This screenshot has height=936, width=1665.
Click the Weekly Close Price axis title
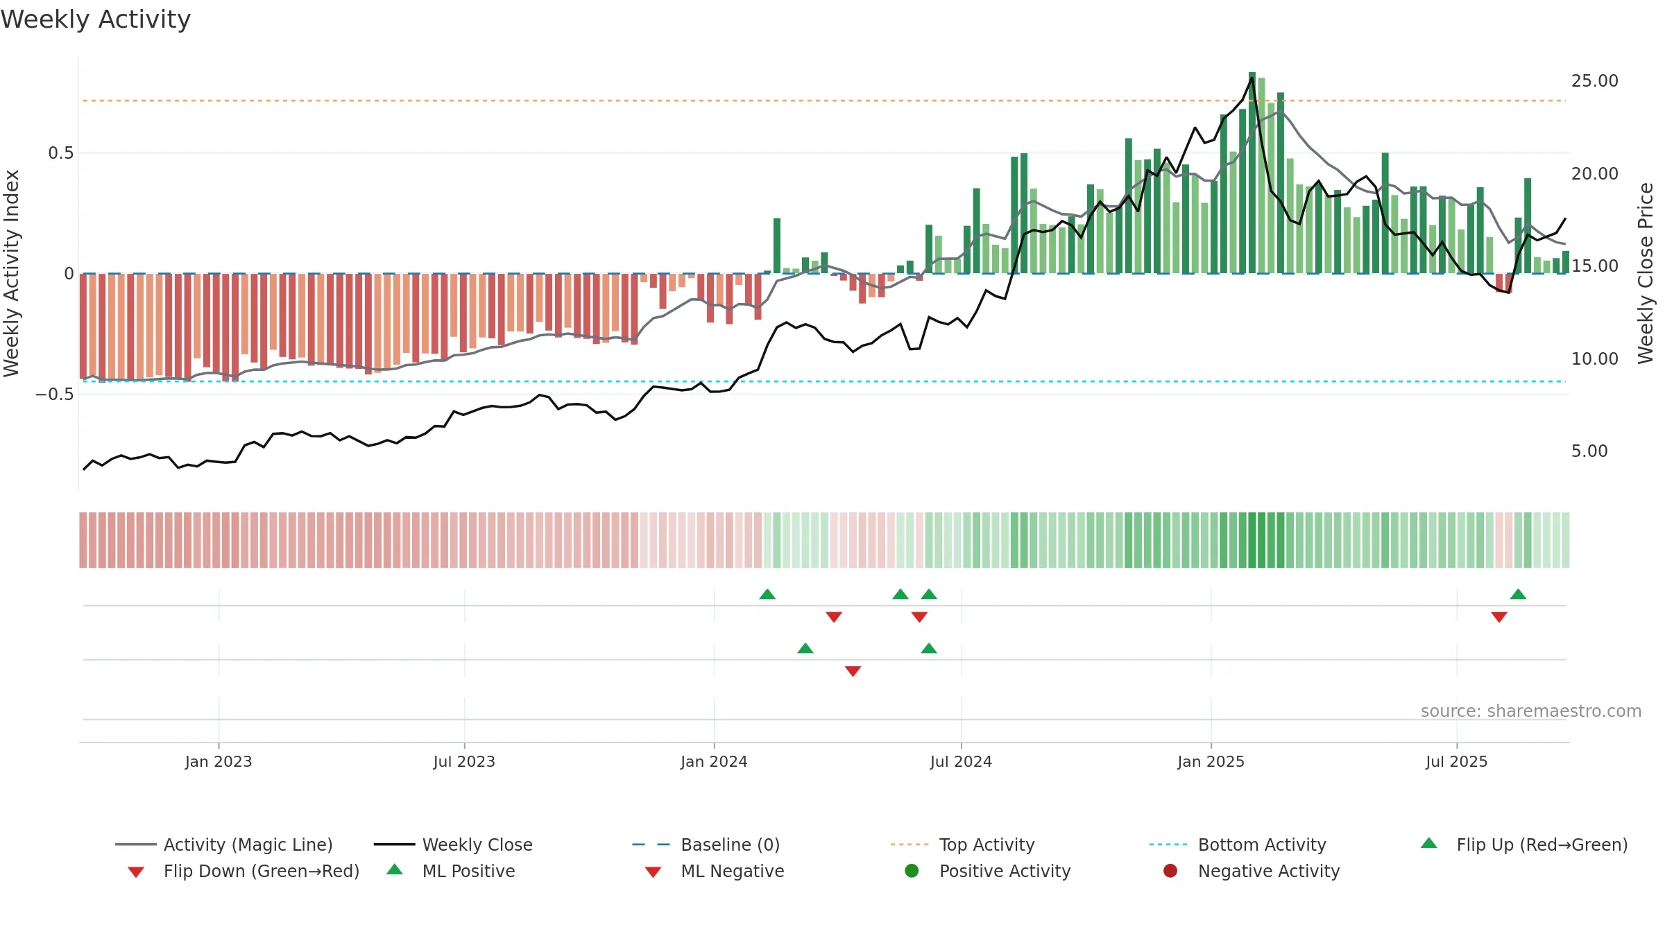click(1646, 273)
